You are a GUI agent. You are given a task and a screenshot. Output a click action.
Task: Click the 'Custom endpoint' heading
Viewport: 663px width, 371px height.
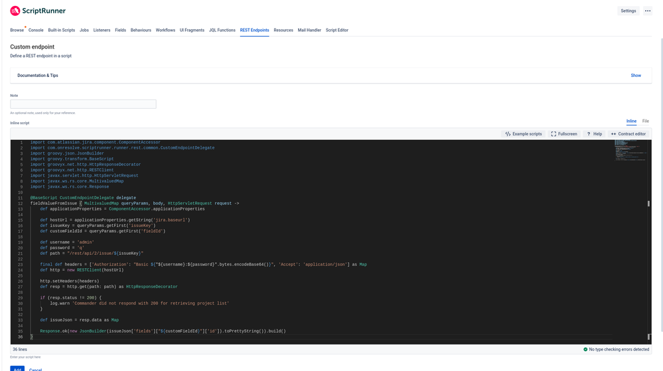pyautogui.click(x=32, y=47)
